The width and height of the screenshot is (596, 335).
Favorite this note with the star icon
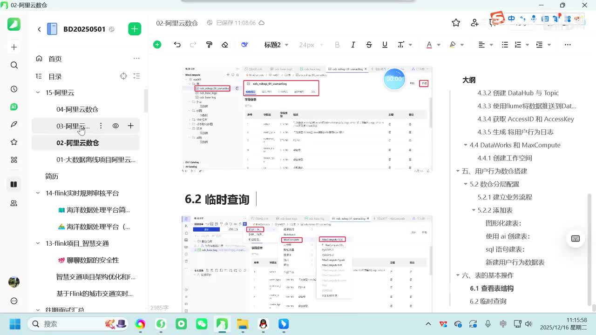click(x=456, y=23)
